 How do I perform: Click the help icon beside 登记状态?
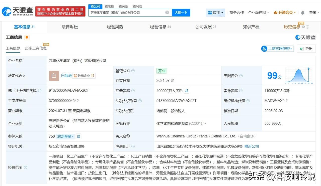click(x=133, y=71)
